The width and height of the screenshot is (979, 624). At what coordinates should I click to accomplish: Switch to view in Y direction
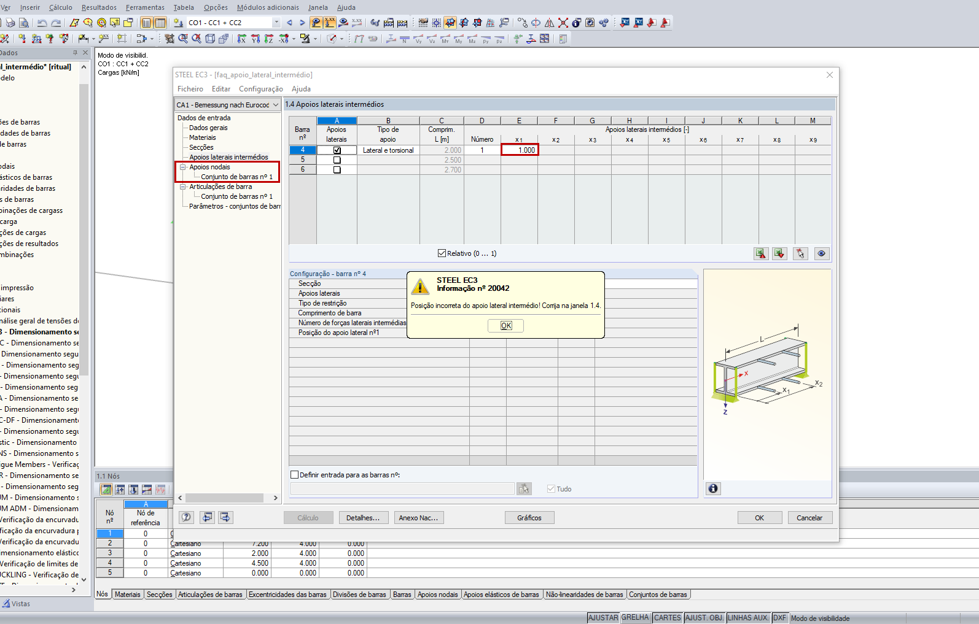[x=255, y=39]
